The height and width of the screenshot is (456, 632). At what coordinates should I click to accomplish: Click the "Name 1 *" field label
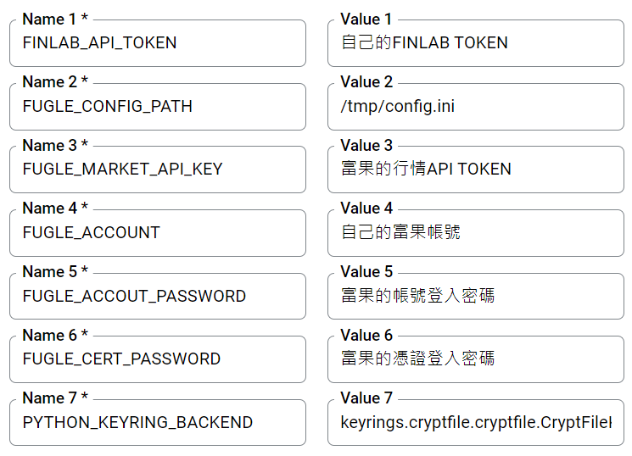click(55, 19)
